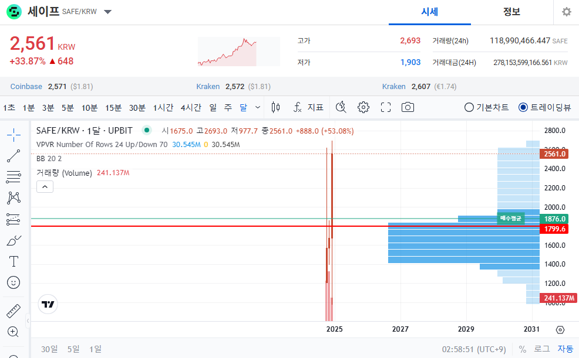This screenshot has width=579, height=358.
Task: Toggle 로그 logarithmic scale
Action: coord(541,349)
